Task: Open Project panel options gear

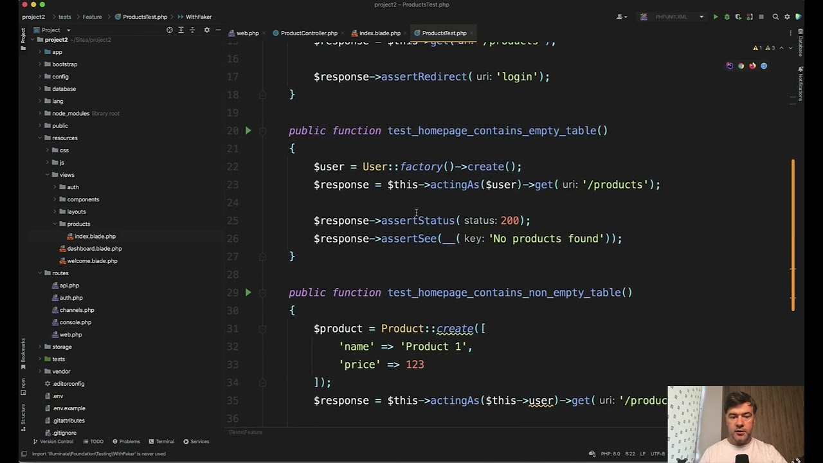Action: coord(206,30)
